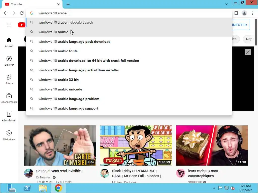Select suggestion 'windows 10 arabic fonts'
The height and width of the screenshot is (193, 258).
(129, 51)
